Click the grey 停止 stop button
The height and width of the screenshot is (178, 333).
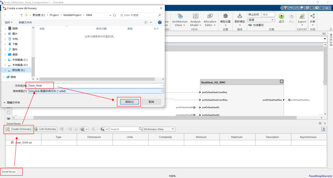pos(292,16)
